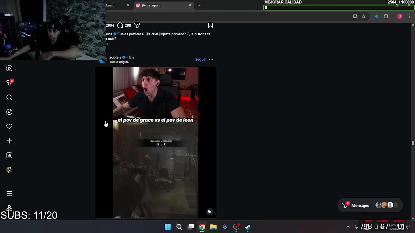Close the Instagram browser tab
The height and width of the screenshot is (233, 415).
coord(190,5)
